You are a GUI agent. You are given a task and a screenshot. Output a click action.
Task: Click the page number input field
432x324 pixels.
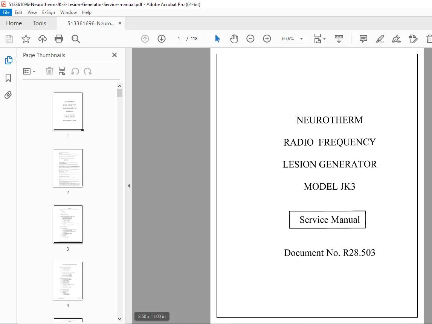coord(179,39)
